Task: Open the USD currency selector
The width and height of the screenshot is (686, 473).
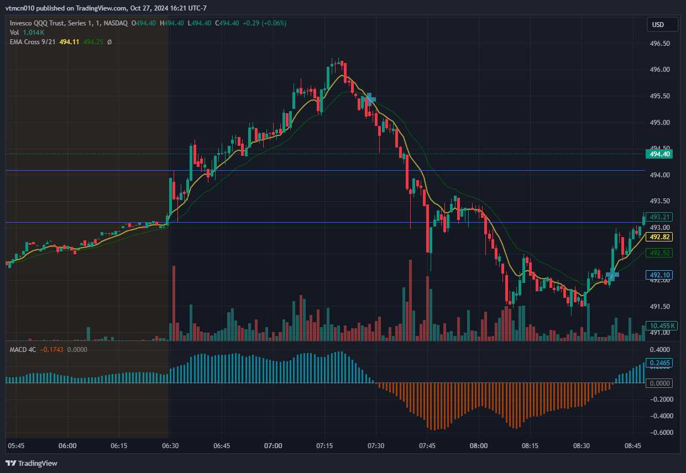Action: (x=657, y=25)
